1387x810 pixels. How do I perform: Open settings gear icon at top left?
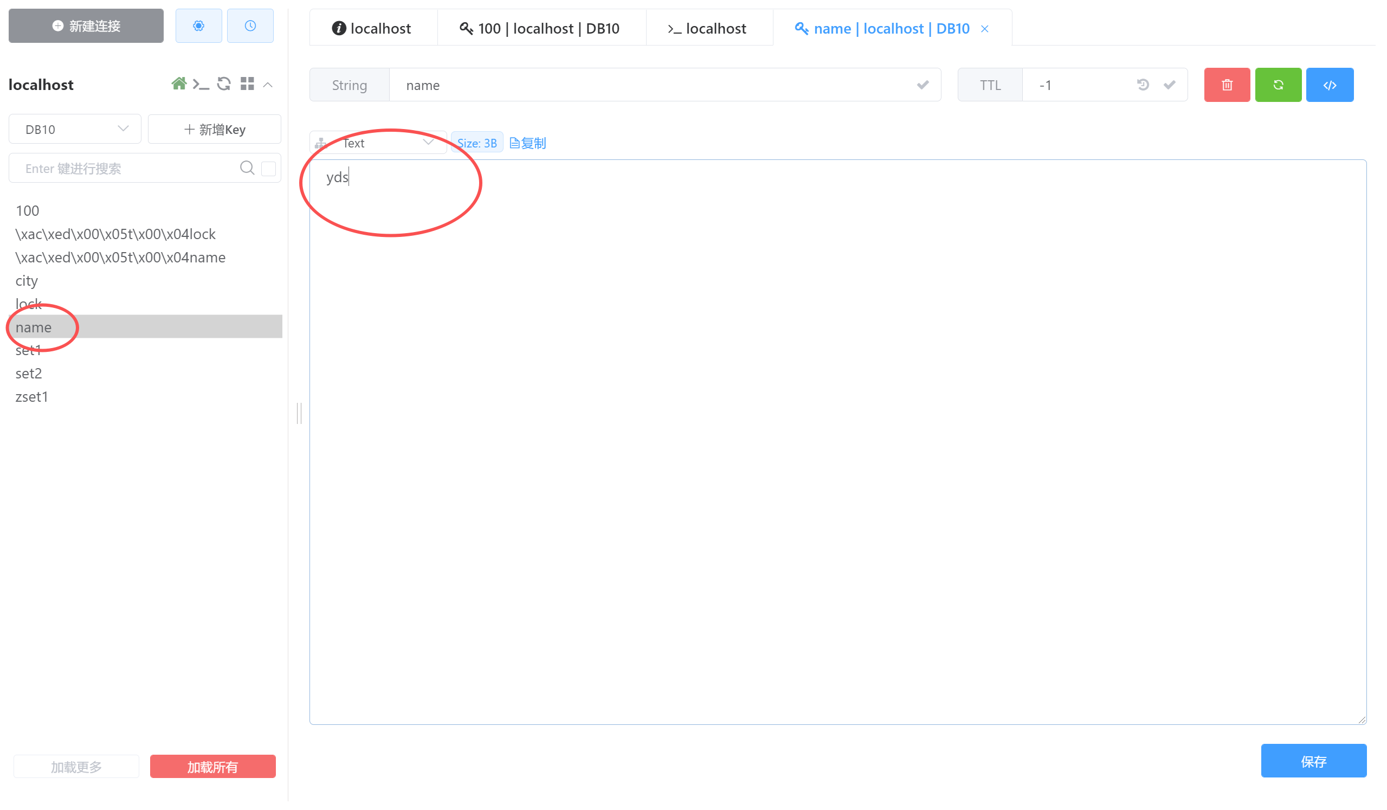tap(199, 26)
